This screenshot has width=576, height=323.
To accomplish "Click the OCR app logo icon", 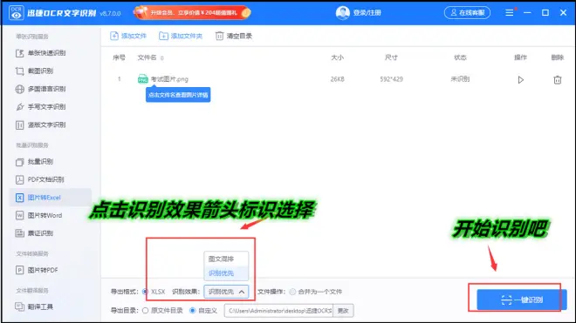I will click(16, 13).
